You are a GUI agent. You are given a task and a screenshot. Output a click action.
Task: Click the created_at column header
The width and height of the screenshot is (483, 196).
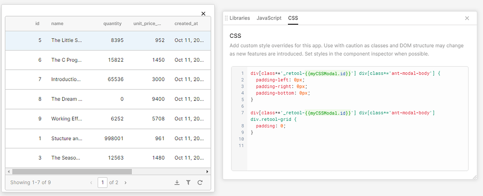pos(186,23)
